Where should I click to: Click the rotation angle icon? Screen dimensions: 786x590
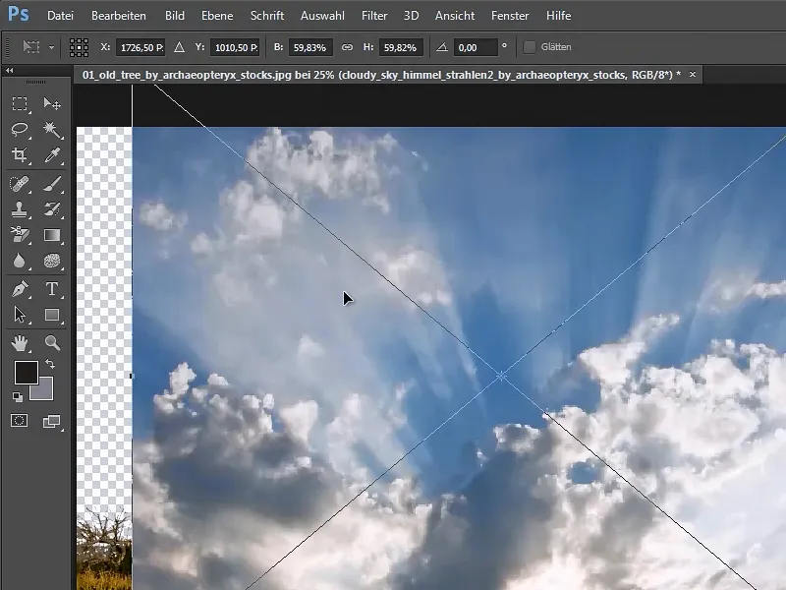[441, 47]
